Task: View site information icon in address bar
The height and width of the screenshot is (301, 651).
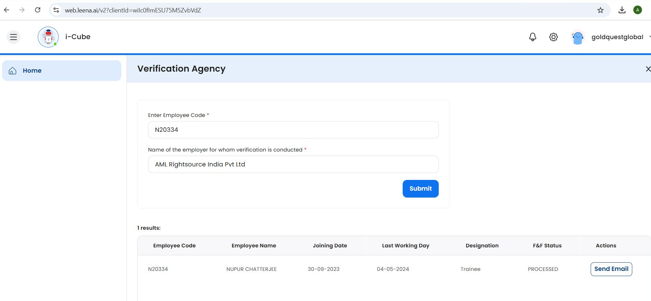Action: 56,10
